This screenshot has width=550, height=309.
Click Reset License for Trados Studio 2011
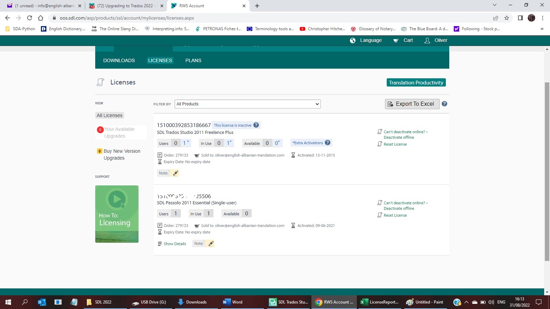(395, 144)
